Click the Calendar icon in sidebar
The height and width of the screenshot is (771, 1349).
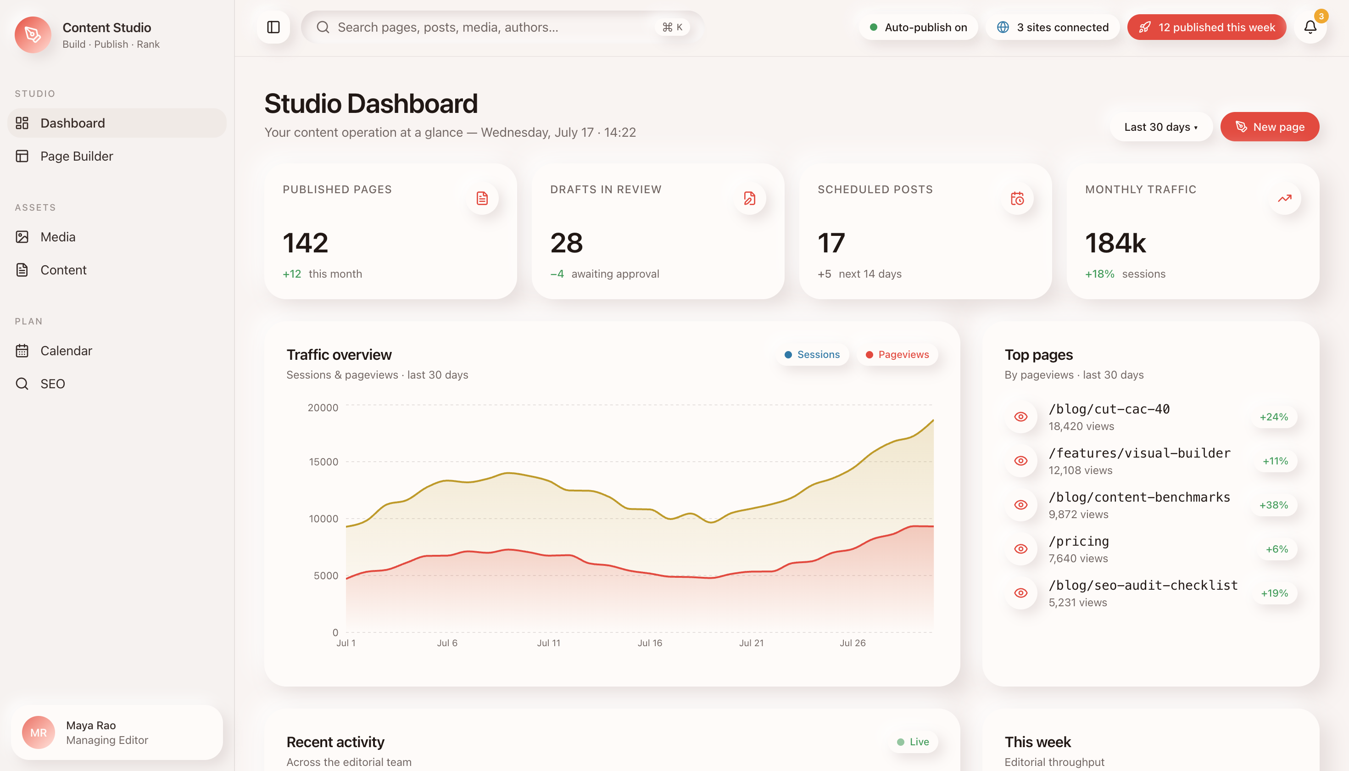[22, 351]
